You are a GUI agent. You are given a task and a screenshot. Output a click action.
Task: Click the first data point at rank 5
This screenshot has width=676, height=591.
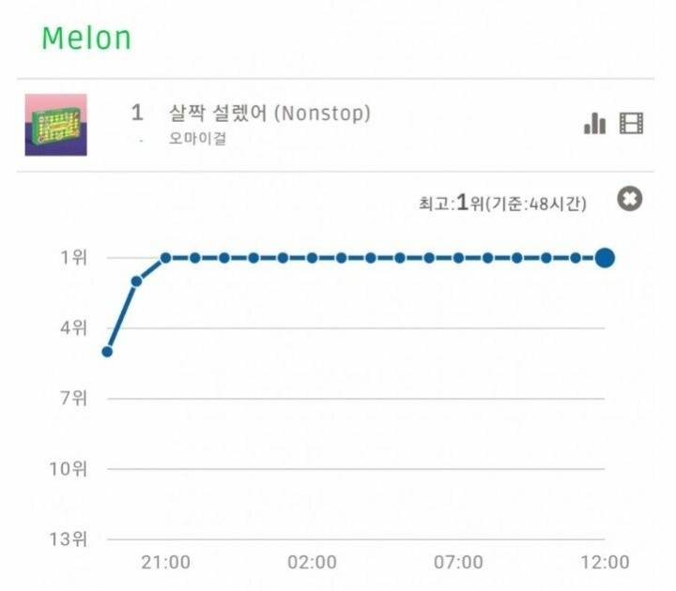[x=107, y=352]
